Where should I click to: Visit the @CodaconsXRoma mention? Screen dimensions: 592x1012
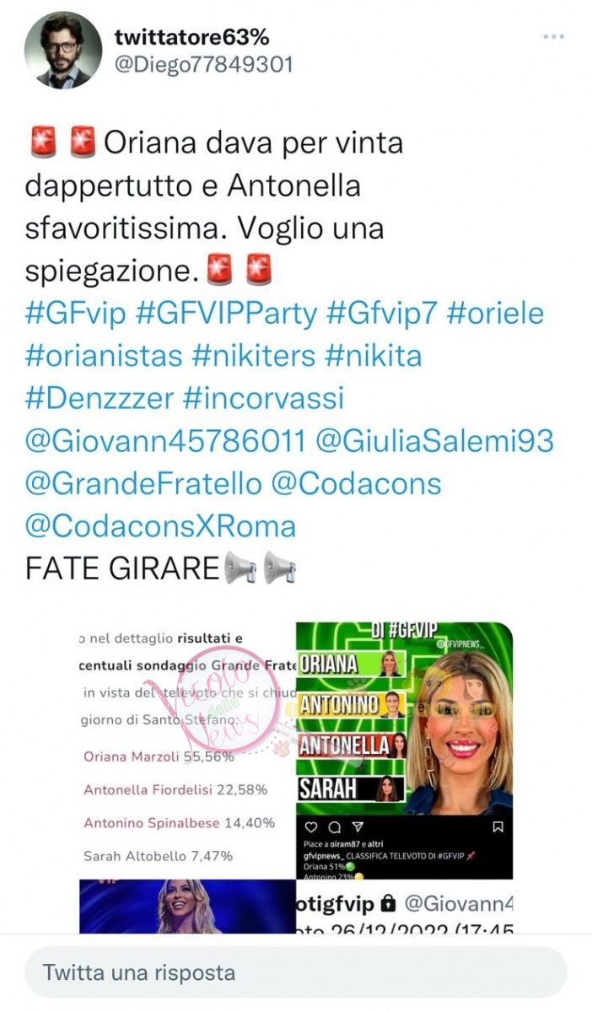[x=160, y=526]
